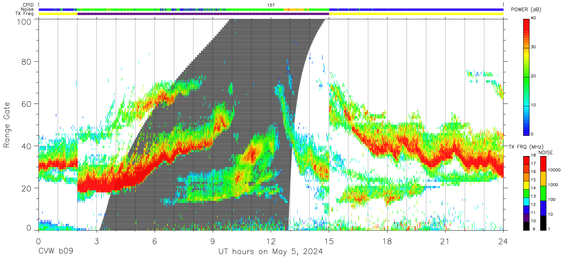The width and height of the screenshot is (566, 261).
Task: Click the purple section of the TX Freq strip
Action: coord(203,14)
